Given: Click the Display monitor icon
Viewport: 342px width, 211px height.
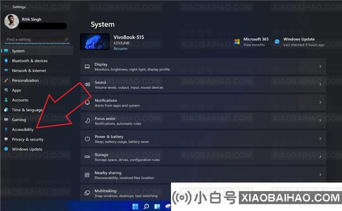Looking at the screenshot, I should pyautogui.click(x=87, y=67).
